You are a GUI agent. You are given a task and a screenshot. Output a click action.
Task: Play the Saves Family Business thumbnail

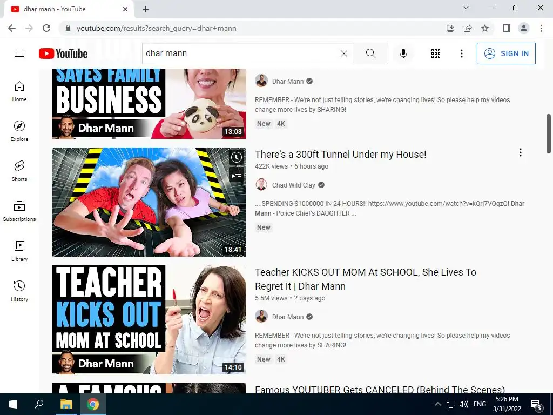click(149, 103)
